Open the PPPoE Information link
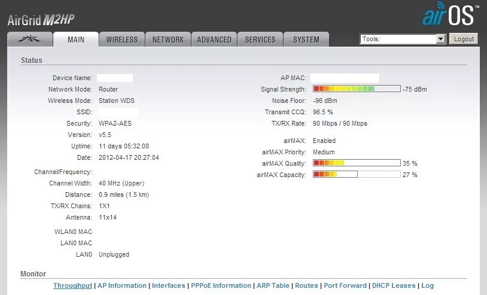The width and height of the screenshot is (487, 295). (x=221, y=285)
